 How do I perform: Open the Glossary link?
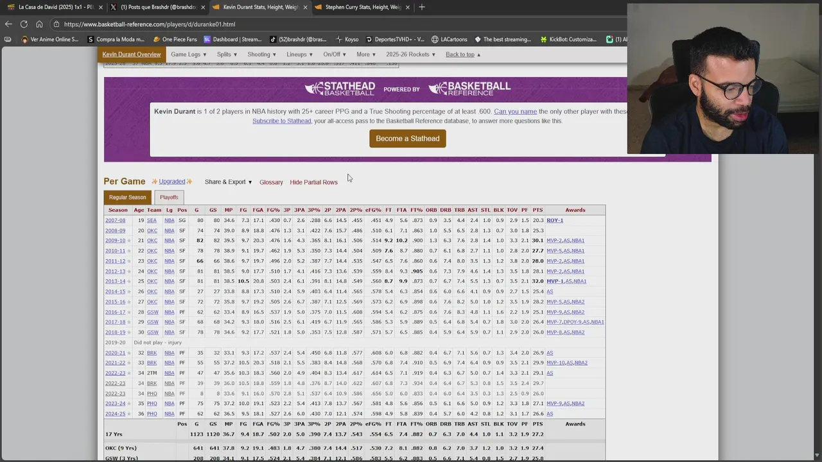271,182
